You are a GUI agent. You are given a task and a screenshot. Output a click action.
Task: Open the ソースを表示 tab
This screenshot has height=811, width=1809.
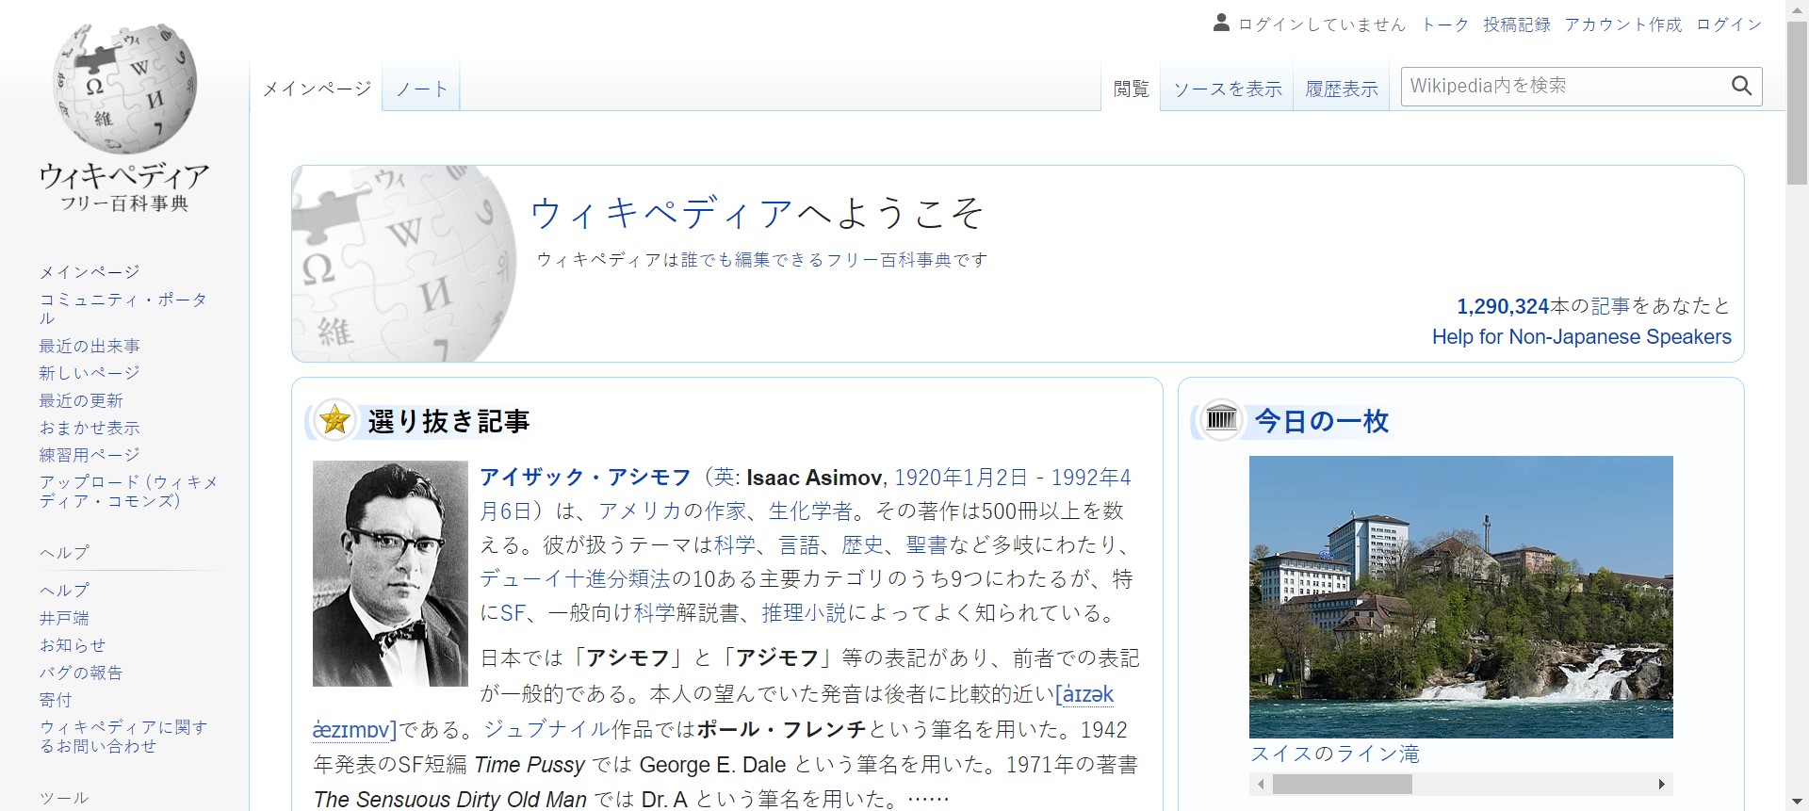(x=1228, y=89)
